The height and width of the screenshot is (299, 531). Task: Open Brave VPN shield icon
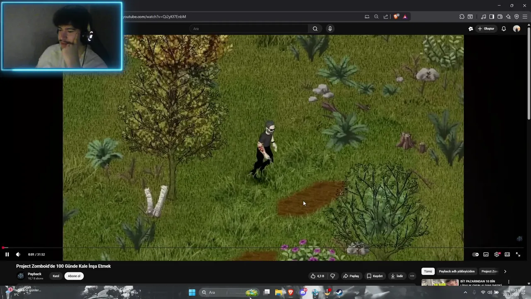(516, 17)
